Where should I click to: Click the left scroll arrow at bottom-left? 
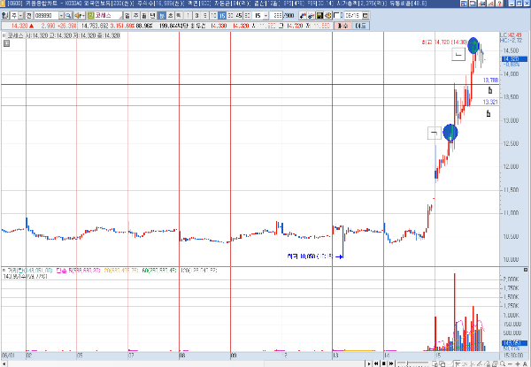4,363
